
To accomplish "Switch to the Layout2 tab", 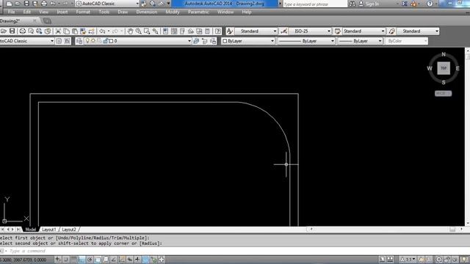I will click(69, 230).
